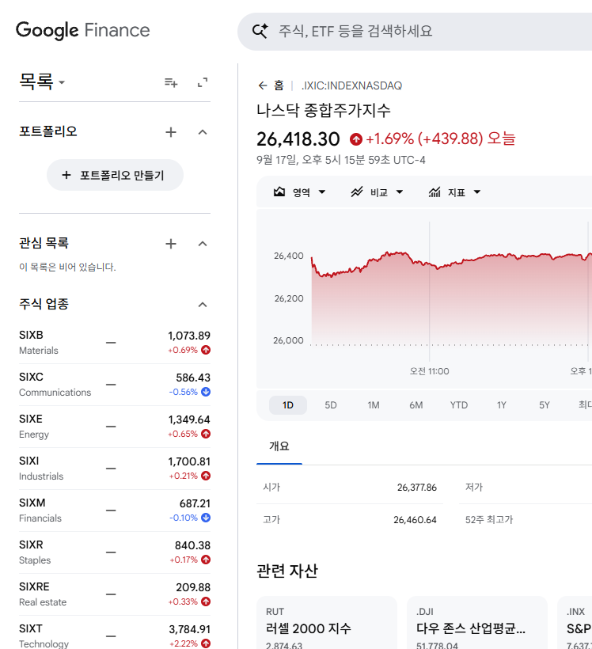Select the 1D time range

288,405
